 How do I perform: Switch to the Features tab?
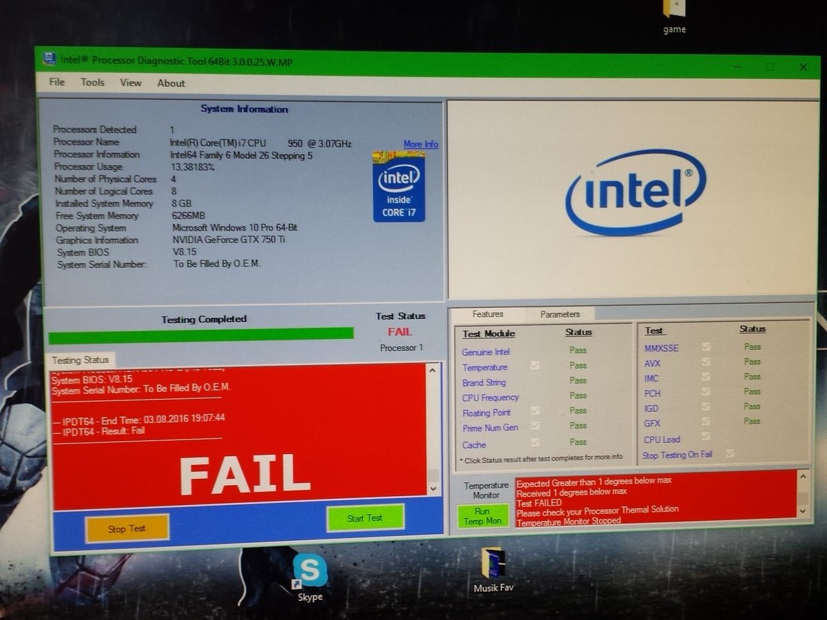coord(488,314)
